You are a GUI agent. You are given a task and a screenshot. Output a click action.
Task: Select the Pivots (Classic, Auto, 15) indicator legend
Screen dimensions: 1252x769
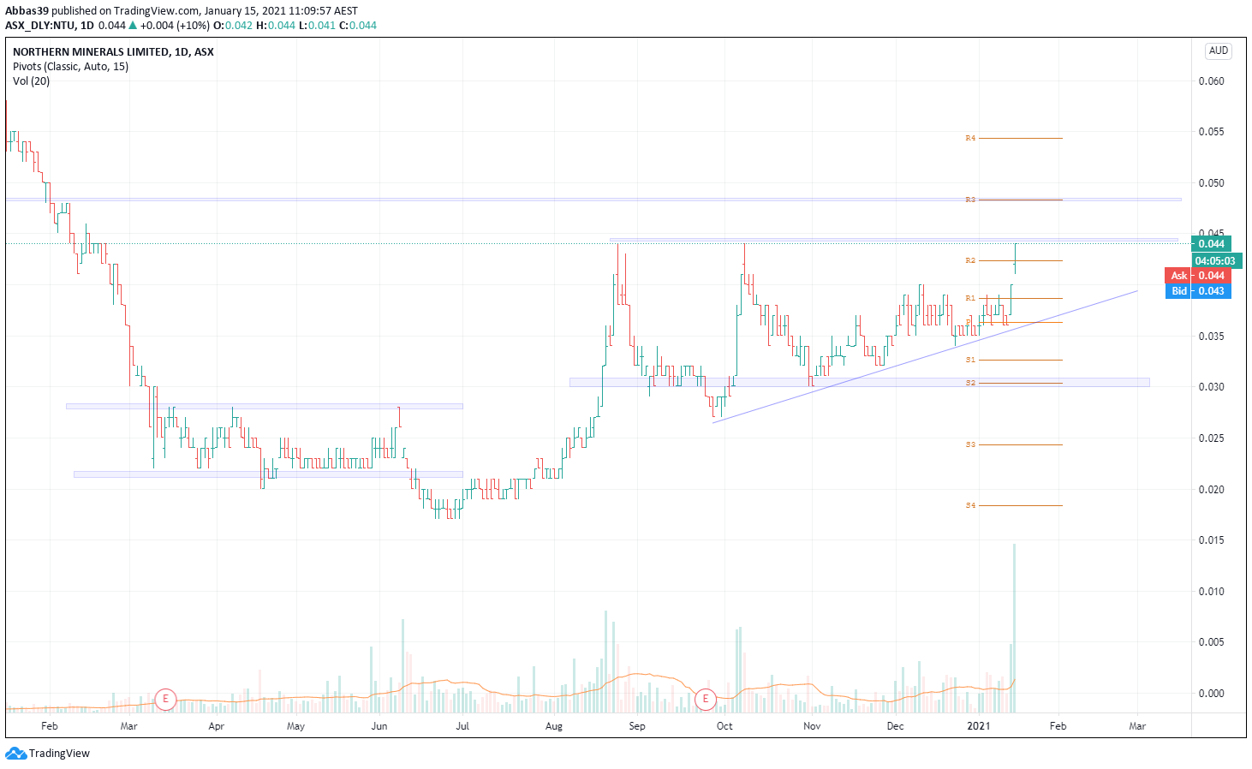click(x=70, y=66)
